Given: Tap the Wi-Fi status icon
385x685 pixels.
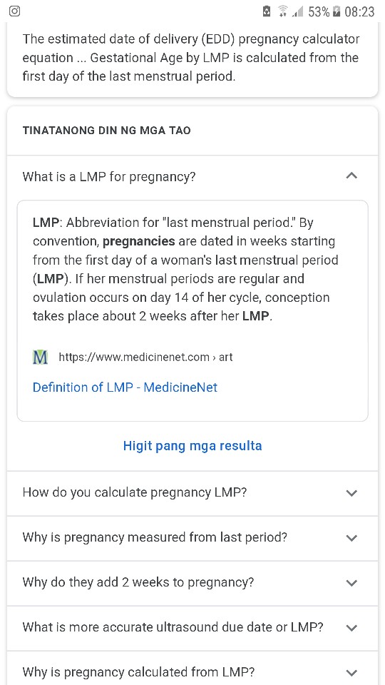Looking at the screenshot, I should point(283,11).
